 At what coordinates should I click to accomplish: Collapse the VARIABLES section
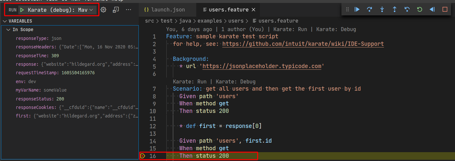4,21
